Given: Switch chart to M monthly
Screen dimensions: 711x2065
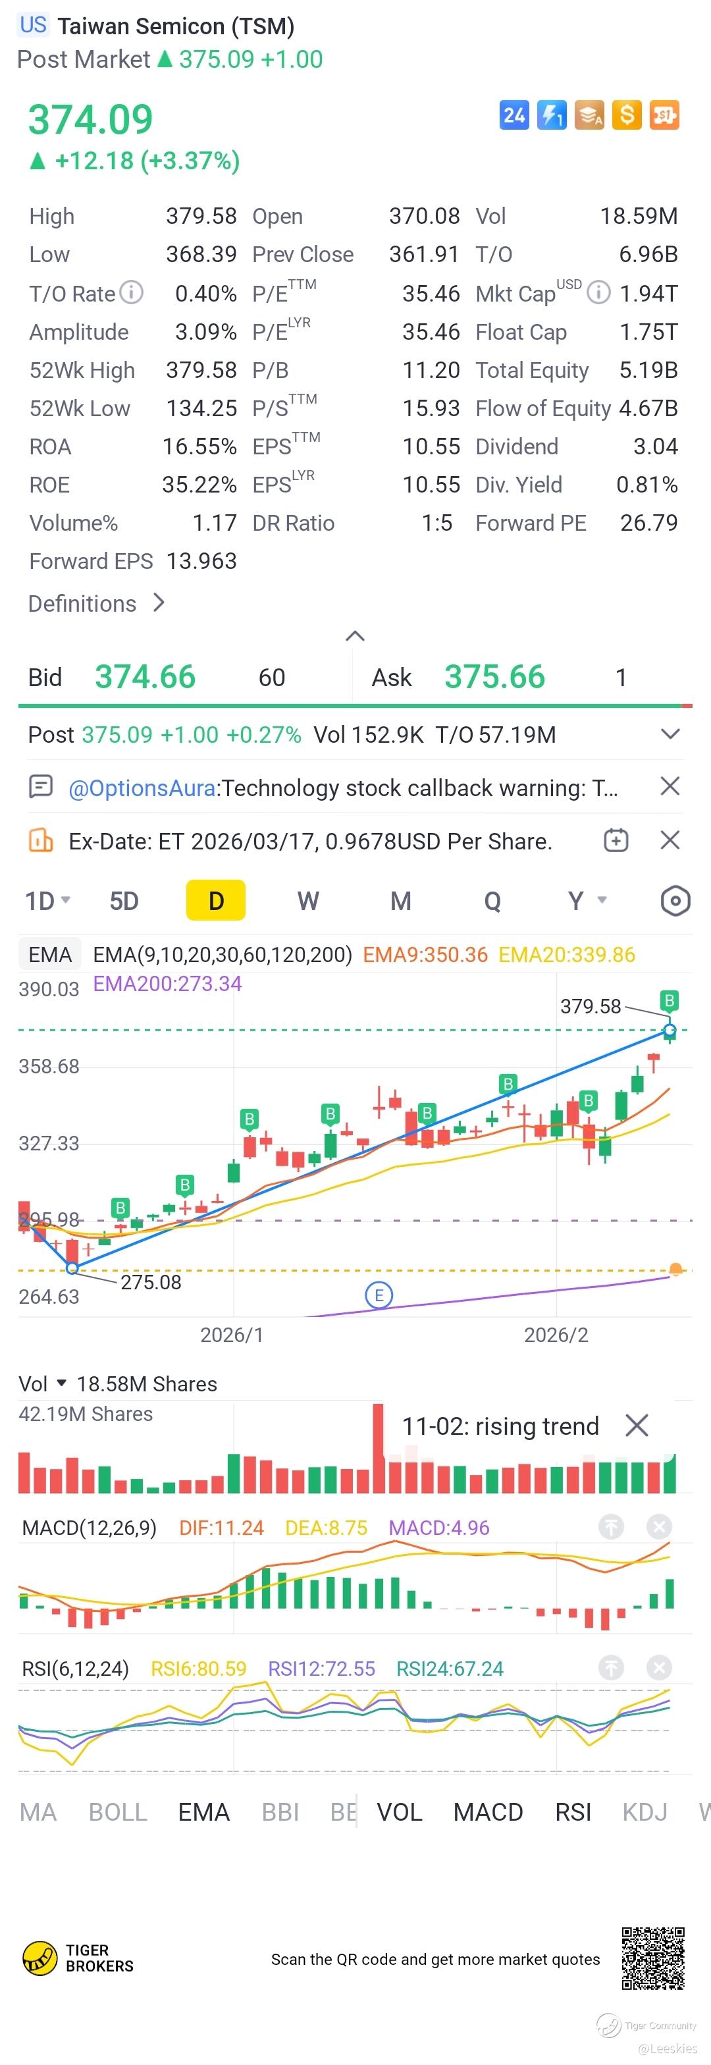Looking at the screenshot, I should pos(401,901).
